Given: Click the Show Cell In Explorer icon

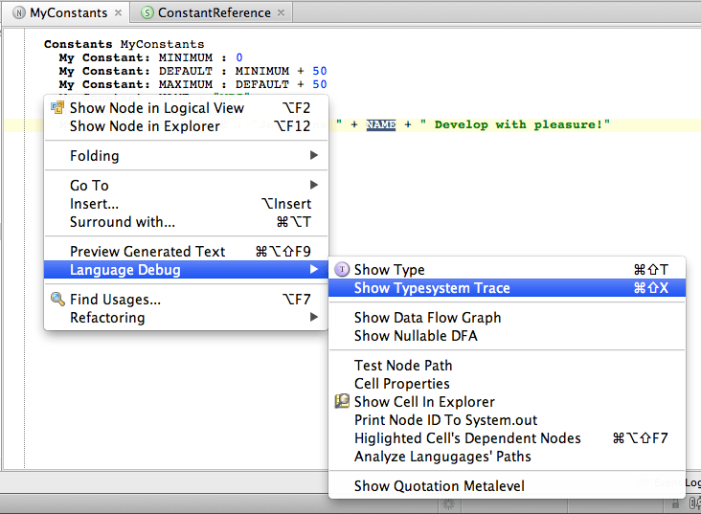Looking at the screenshot, I should [342, 402].
